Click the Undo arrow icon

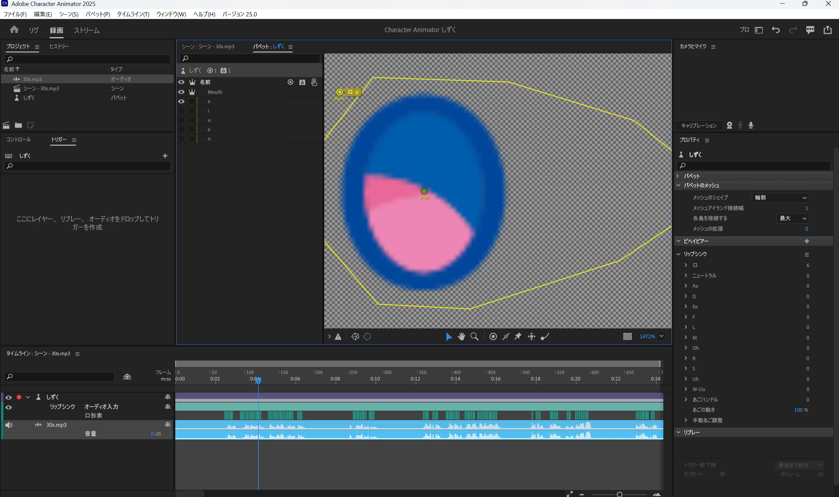pyautogui.click(x=776, y=30)
